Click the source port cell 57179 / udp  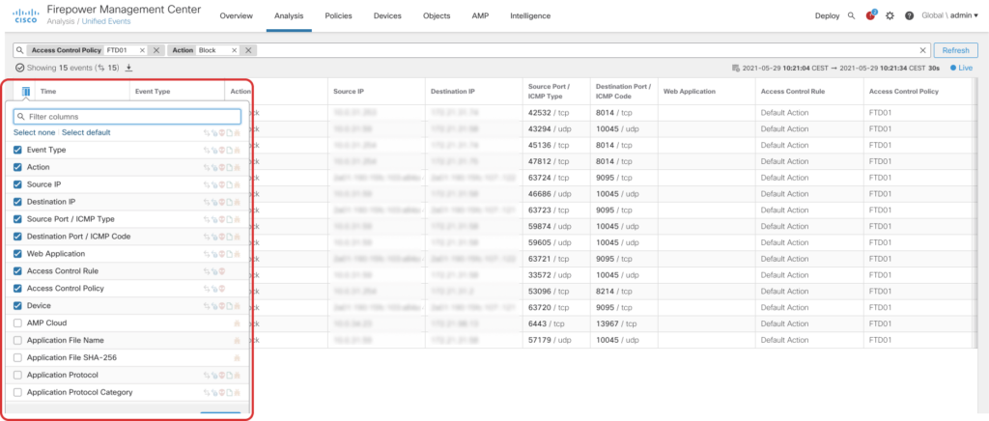[551, 340]
